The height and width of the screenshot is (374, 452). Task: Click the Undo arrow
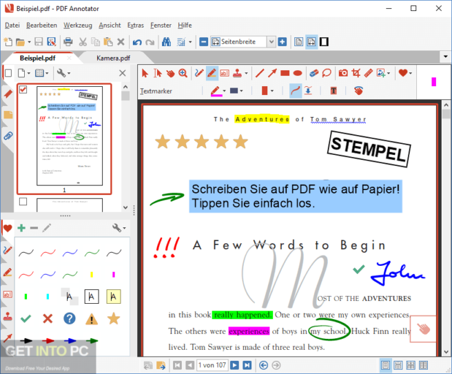137,42
